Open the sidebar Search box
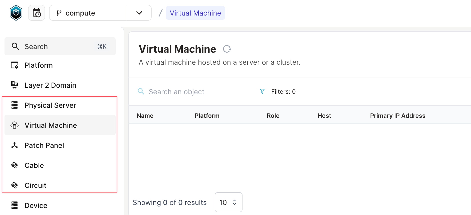 pyautogui.click(x=60, y=46)
